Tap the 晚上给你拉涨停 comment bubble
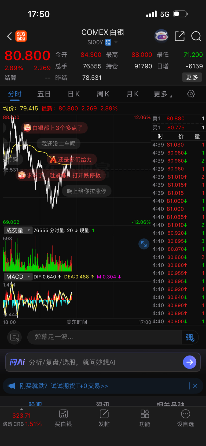 click(87, 191)
